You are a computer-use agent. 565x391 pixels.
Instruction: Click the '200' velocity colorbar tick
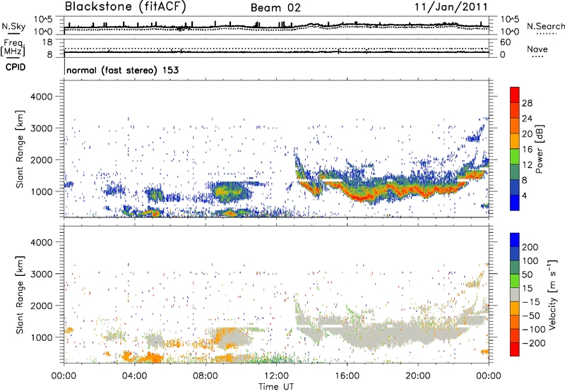click(530, 247)
